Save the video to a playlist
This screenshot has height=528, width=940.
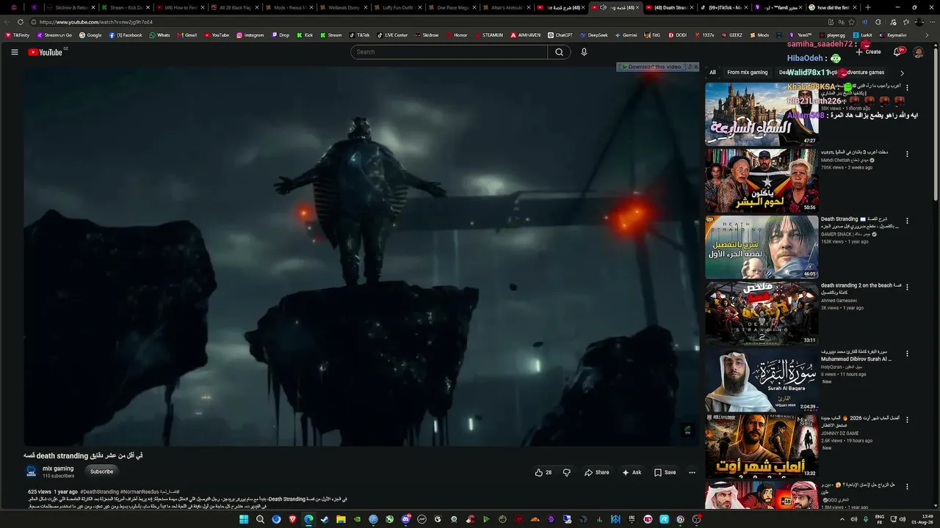[x=665, y=472]
